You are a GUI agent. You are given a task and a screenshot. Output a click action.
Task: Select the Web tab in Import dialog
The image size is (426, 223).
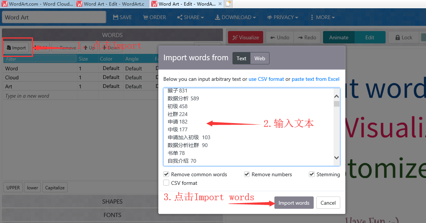tap(260, 58)
